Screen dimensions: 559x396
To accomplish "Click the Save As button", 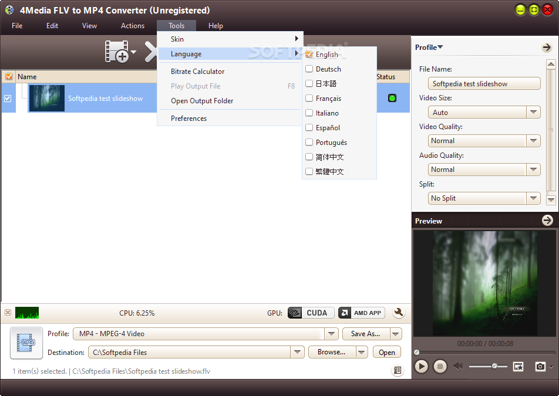I will pos(366,334).
